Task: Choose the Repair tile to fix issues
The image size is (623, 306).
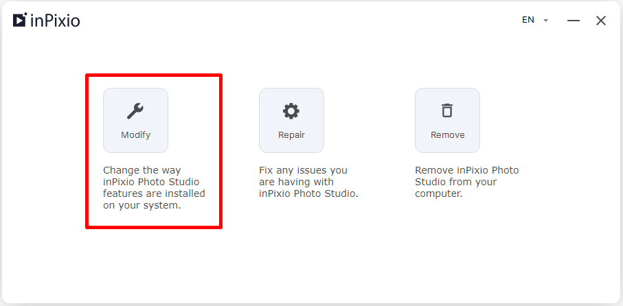Action: 291,120
